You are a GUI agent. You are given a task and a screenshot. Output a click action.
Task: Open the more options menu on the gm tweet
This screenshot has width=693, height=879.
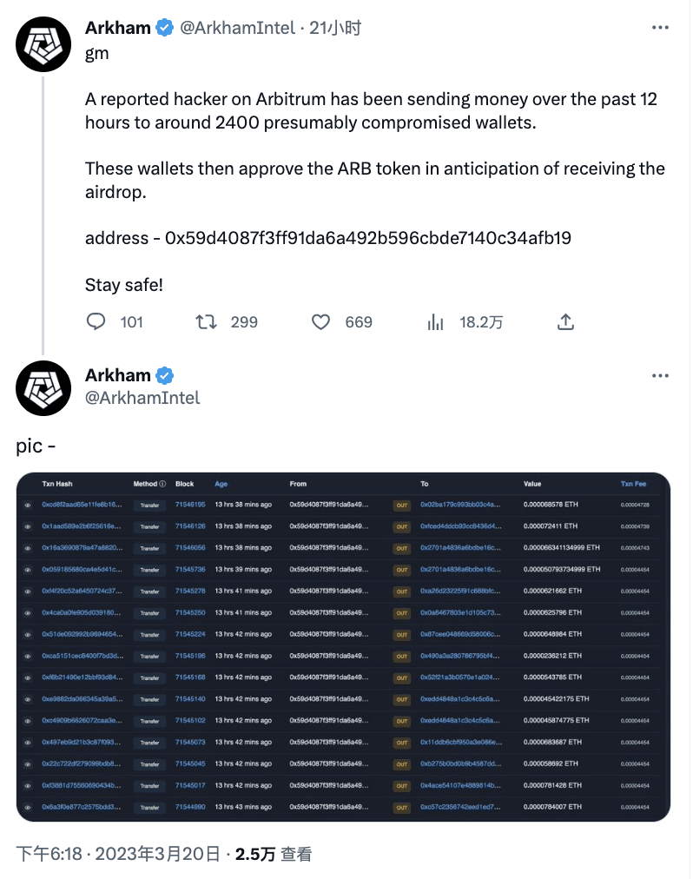coord(660,27)
